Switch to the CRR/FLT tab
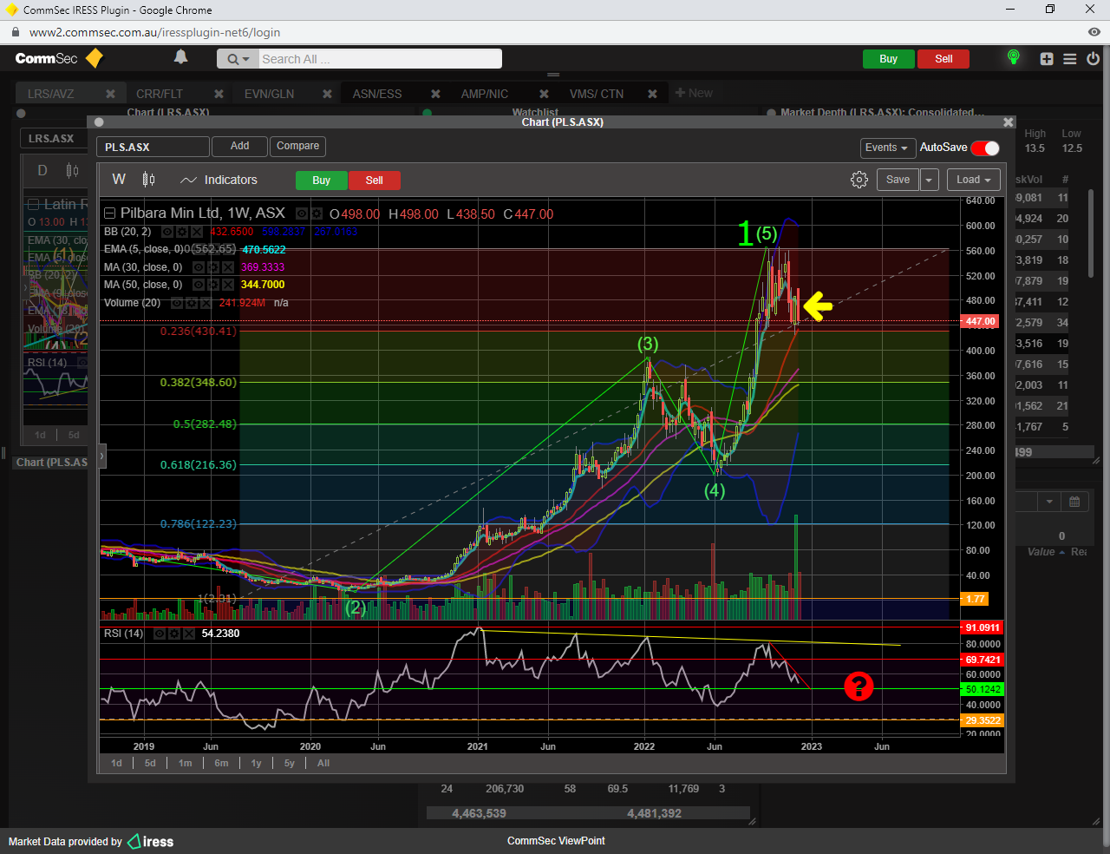Screen dimensions: 1110x854 click(x=160, y=94)
